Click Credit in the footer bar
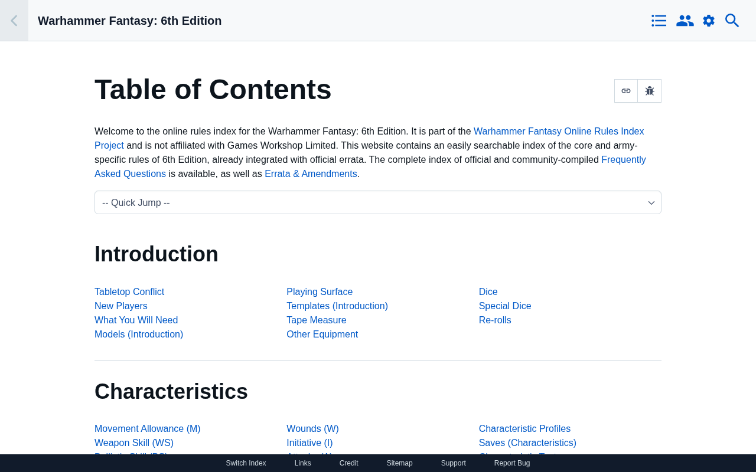Viewport: 756px width, 472px height. click(348, 463)
